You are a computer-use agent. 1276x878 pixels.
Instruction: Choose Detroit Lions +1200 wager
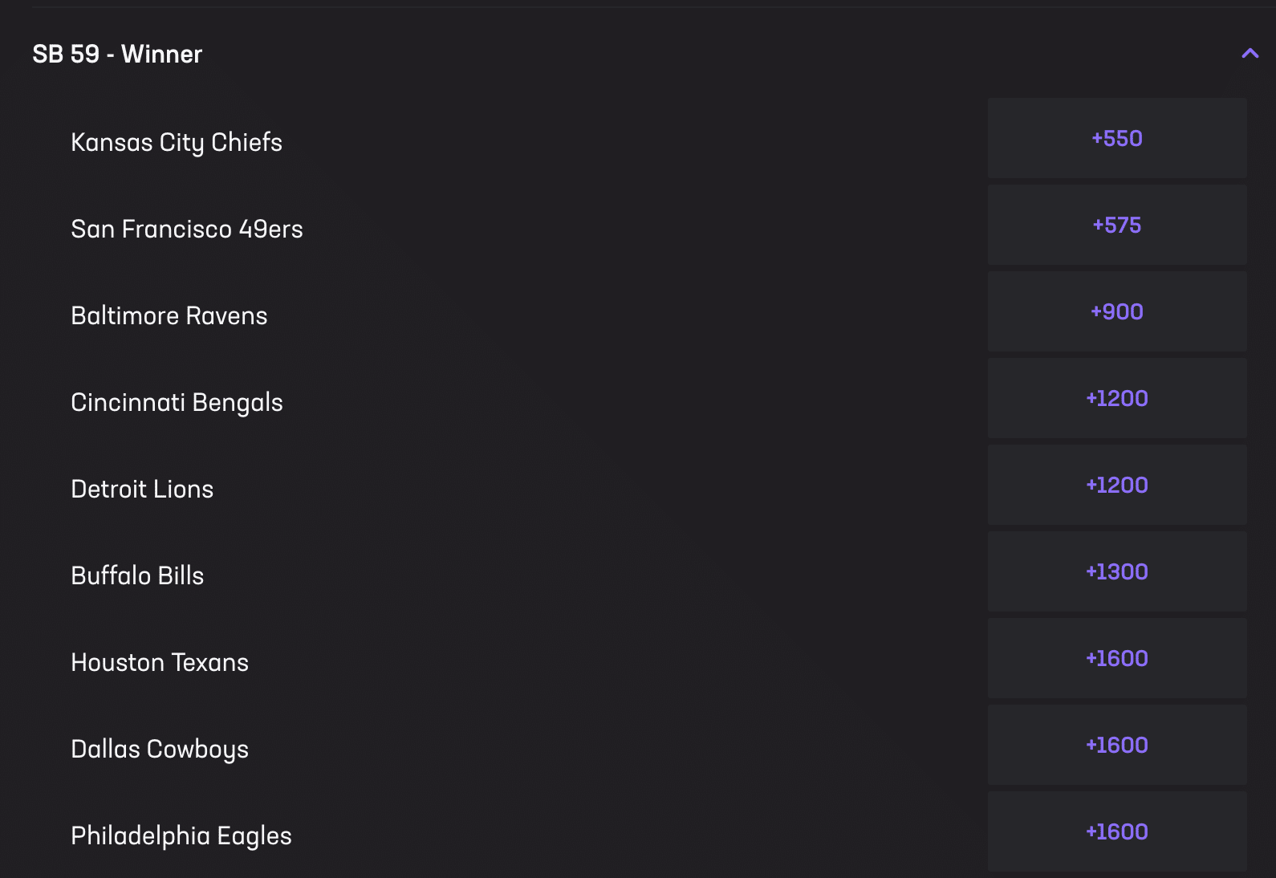tap(1116, 485)
